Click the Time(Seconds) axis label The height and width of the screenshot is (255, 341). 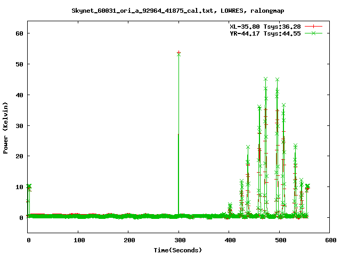pos(177,250)
